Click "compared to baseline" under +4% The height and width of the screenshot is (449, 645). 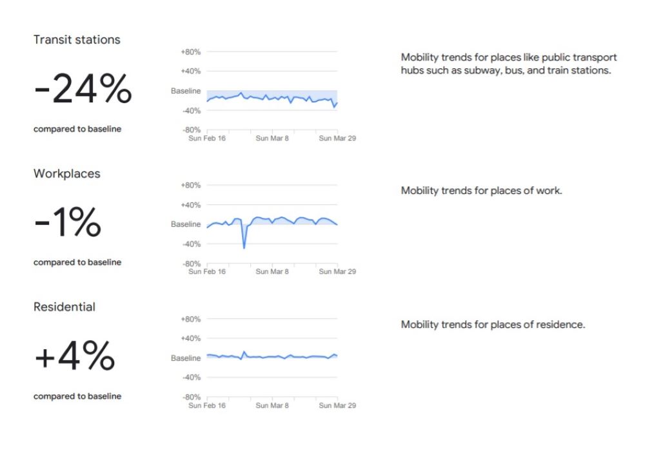(x=77, y=396)
